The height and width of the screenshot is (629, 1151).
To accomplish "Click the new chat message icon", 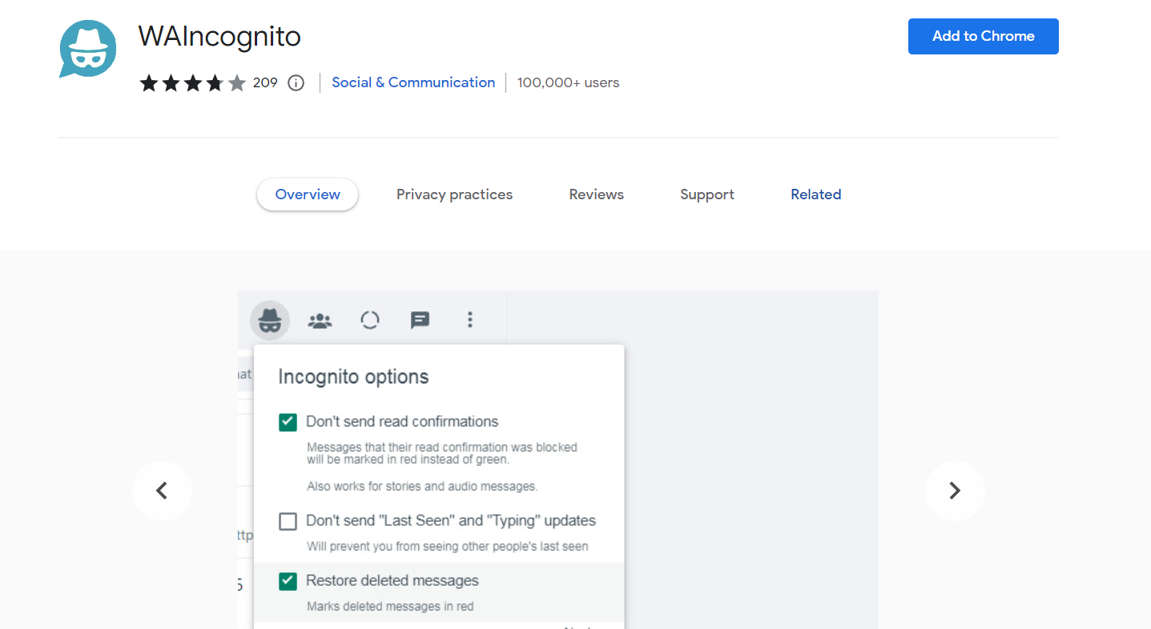I will [420, 319].
